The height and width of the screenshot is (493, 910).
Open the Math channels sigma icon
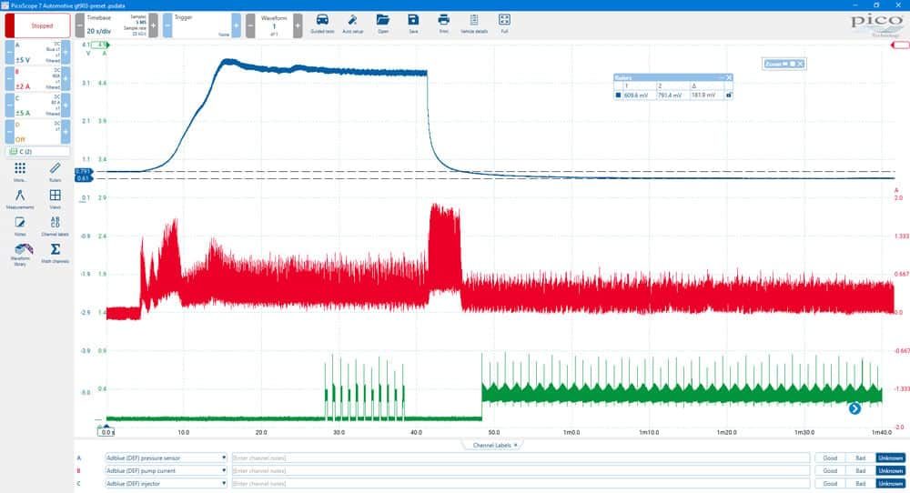56,253
